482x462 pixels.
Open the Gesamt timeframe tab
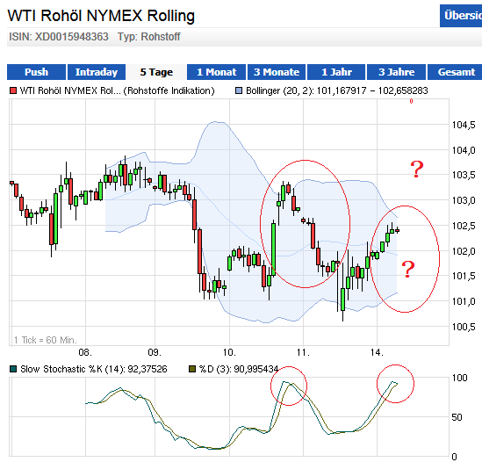tap(456, 72)
